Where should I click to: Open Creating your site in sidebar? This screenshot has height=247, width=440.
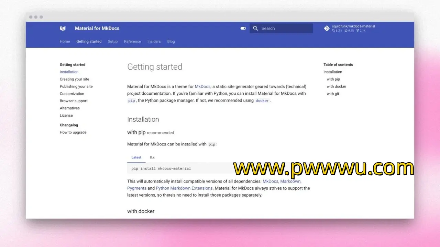point(74,79)
